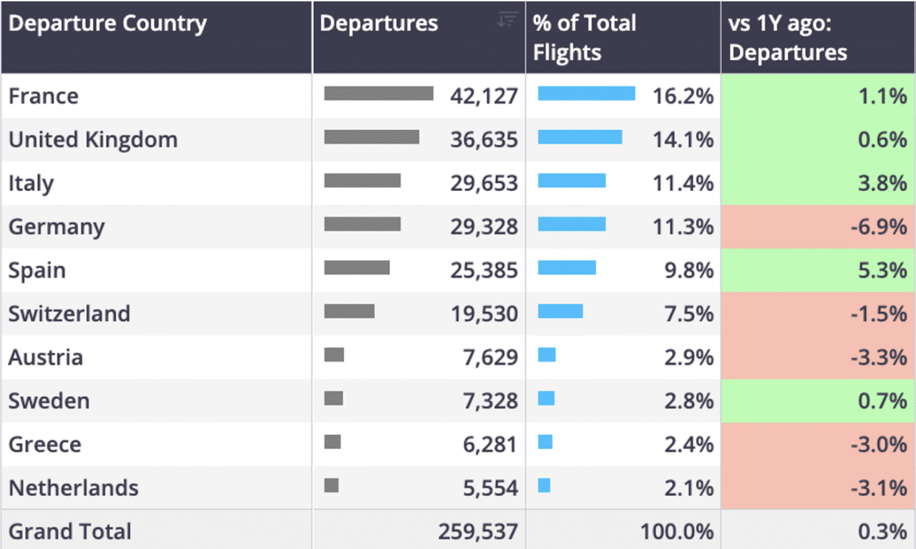Select the United Kingdom row label
The image size is (916, 549).
pyautogui.click(x=93, y=139)
